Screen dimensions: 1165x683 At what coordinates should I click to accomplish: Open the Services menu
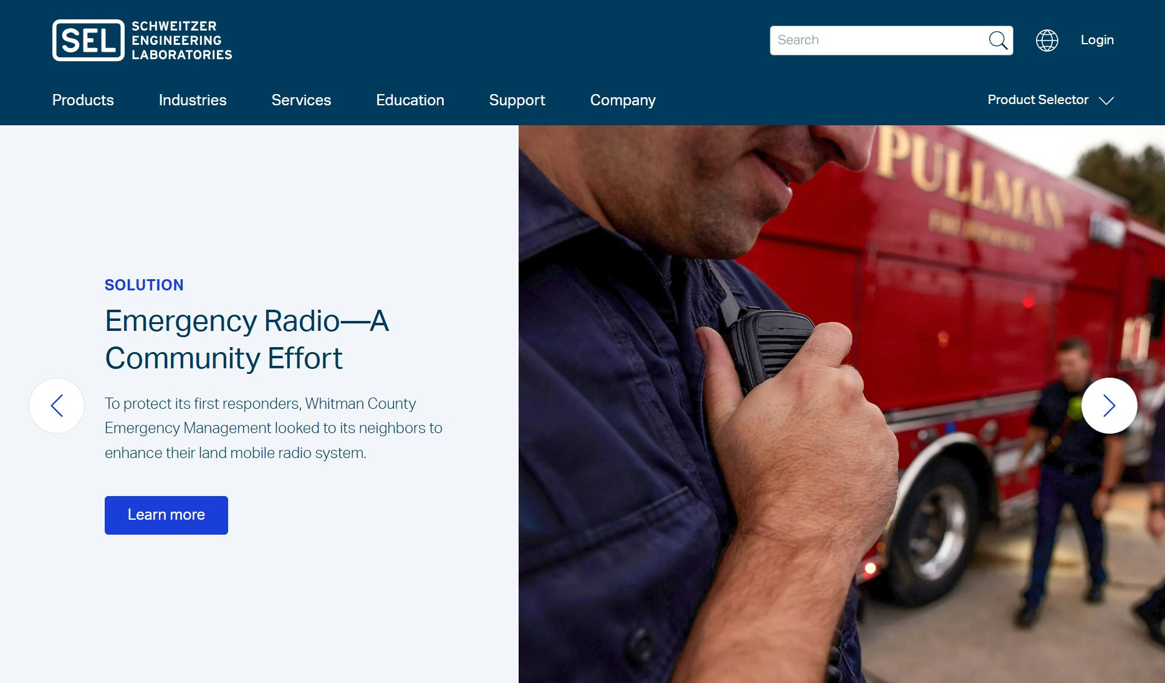[301, 100]
